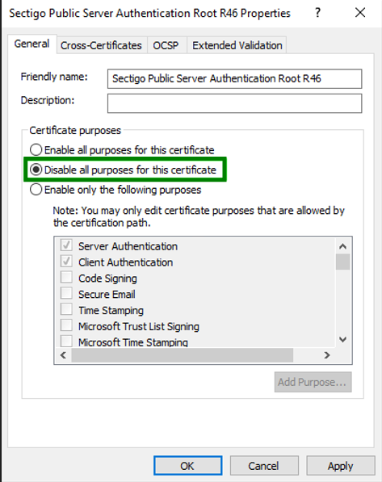Image resolution: width=382 pixels, height=482 pixels.
Task: Click the Client Authentication label text
Action: pos(125,262)
